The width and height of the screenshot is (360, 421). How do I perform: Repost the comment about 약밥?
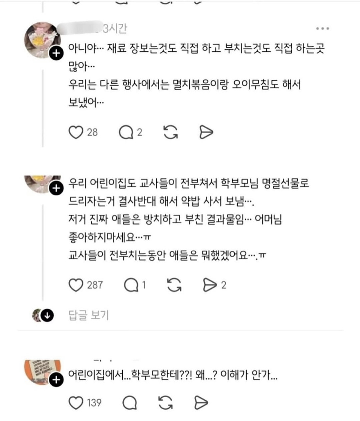coord(174,285)
